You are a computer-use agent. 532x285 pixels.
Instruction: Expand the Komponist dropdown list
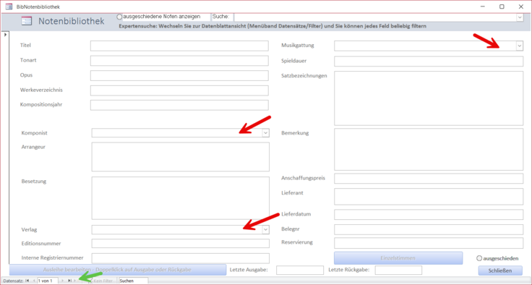point(266,133)
